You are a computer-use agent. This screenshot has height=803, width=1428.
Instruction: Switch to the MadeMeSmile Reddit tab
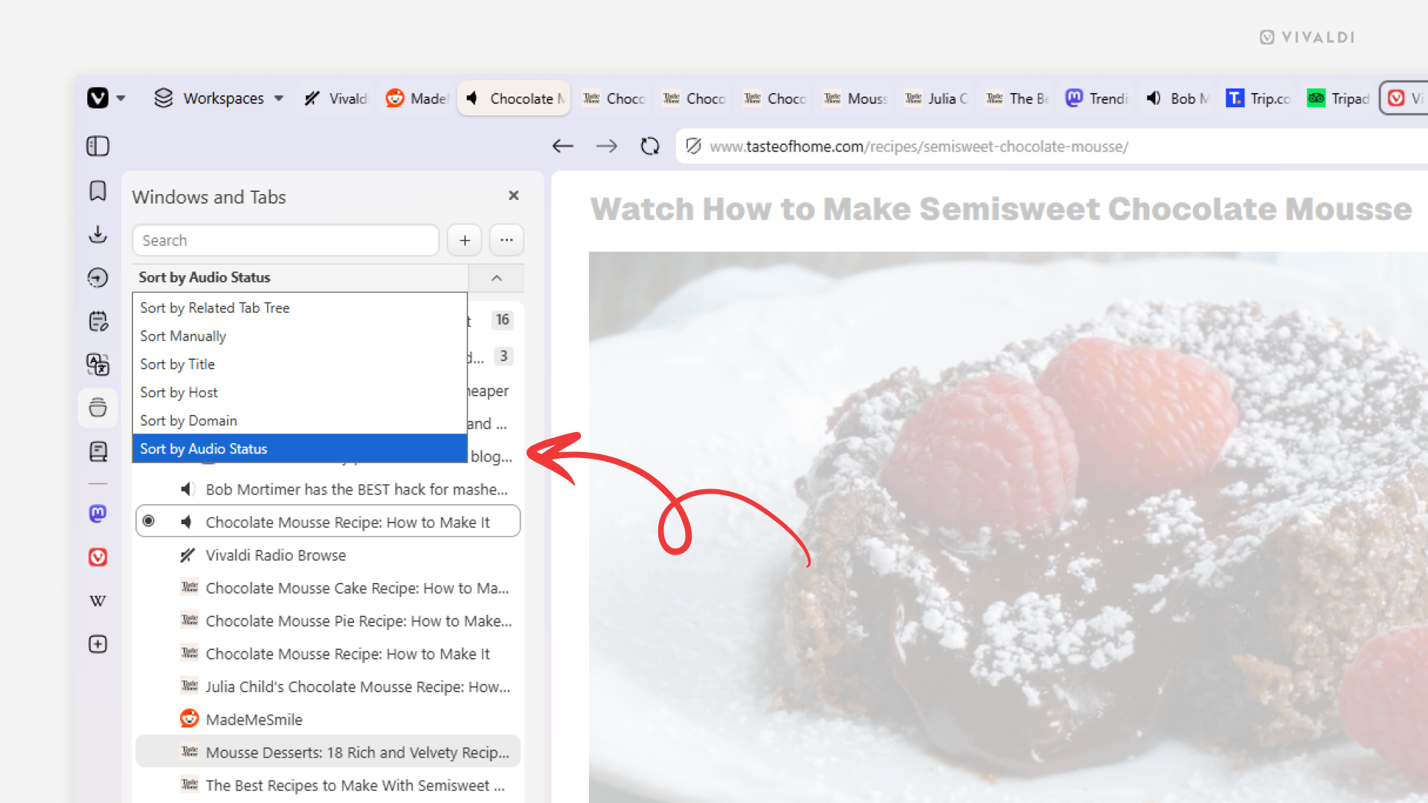[417, 98]
